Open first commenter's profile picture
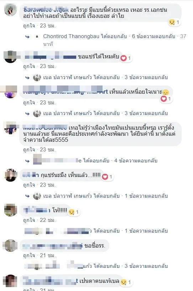 point(10,10)
